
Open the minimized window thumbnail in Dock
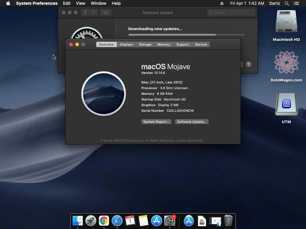pyautogui.click(x=215, y=222)
